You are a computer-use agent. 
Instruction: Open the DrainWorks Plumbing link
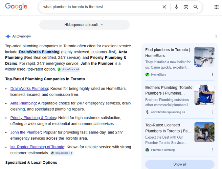tap(29, 89)
